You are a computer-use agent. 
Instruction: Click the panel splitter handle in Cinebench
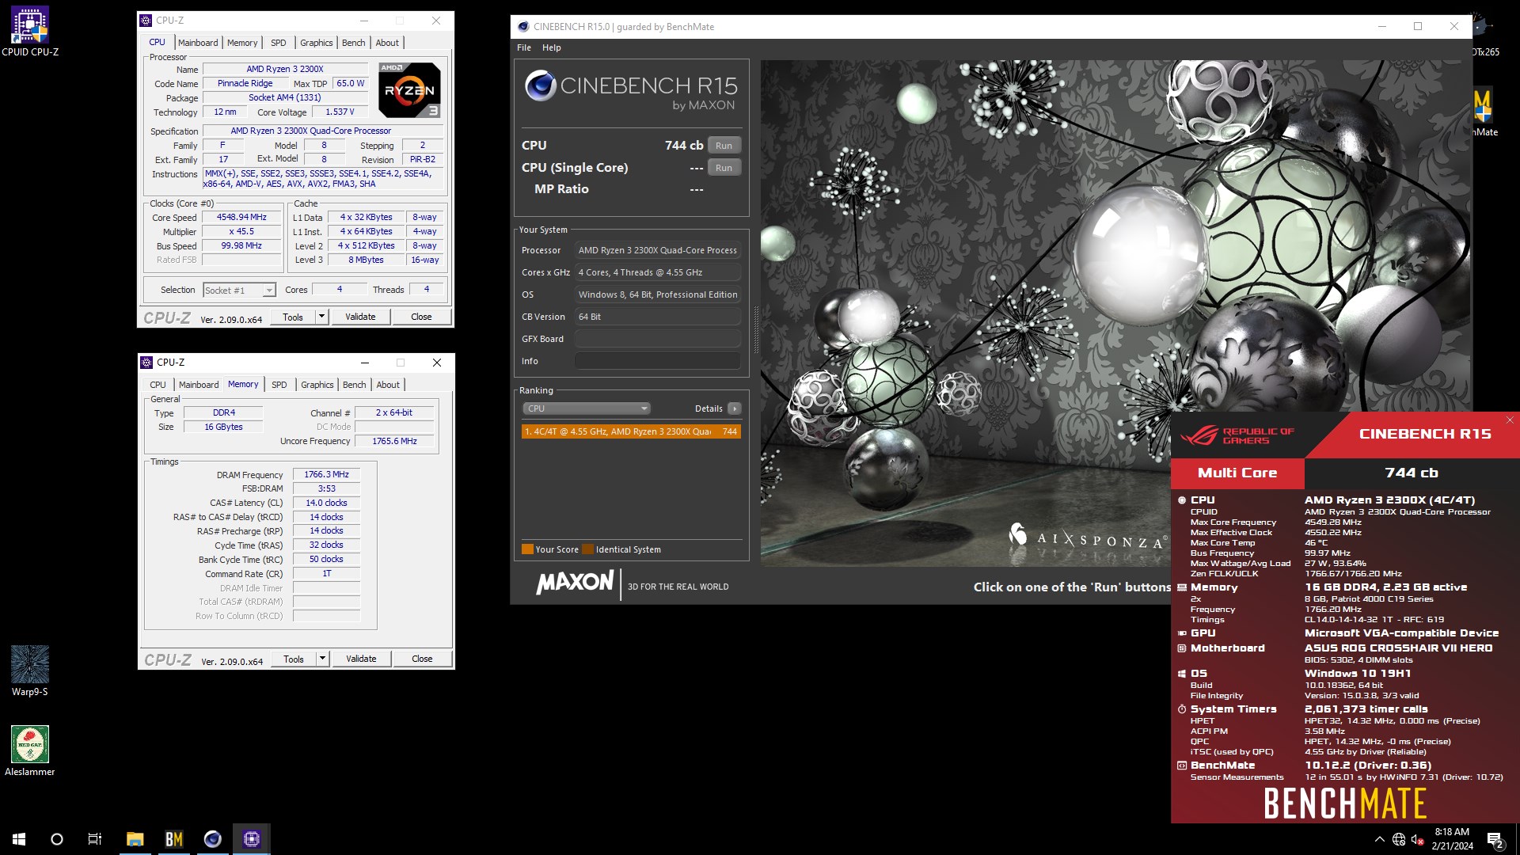point(756,330)
